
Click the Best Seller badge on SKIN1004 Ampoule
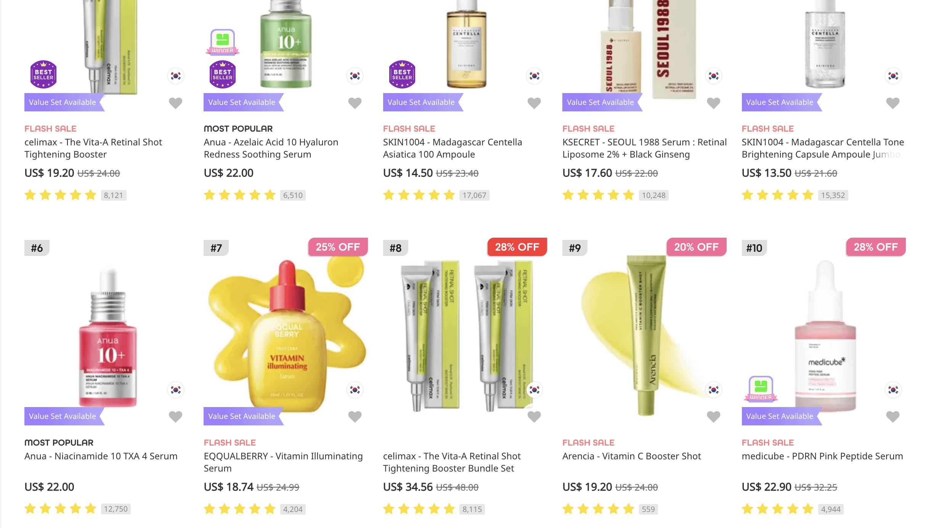402,74
